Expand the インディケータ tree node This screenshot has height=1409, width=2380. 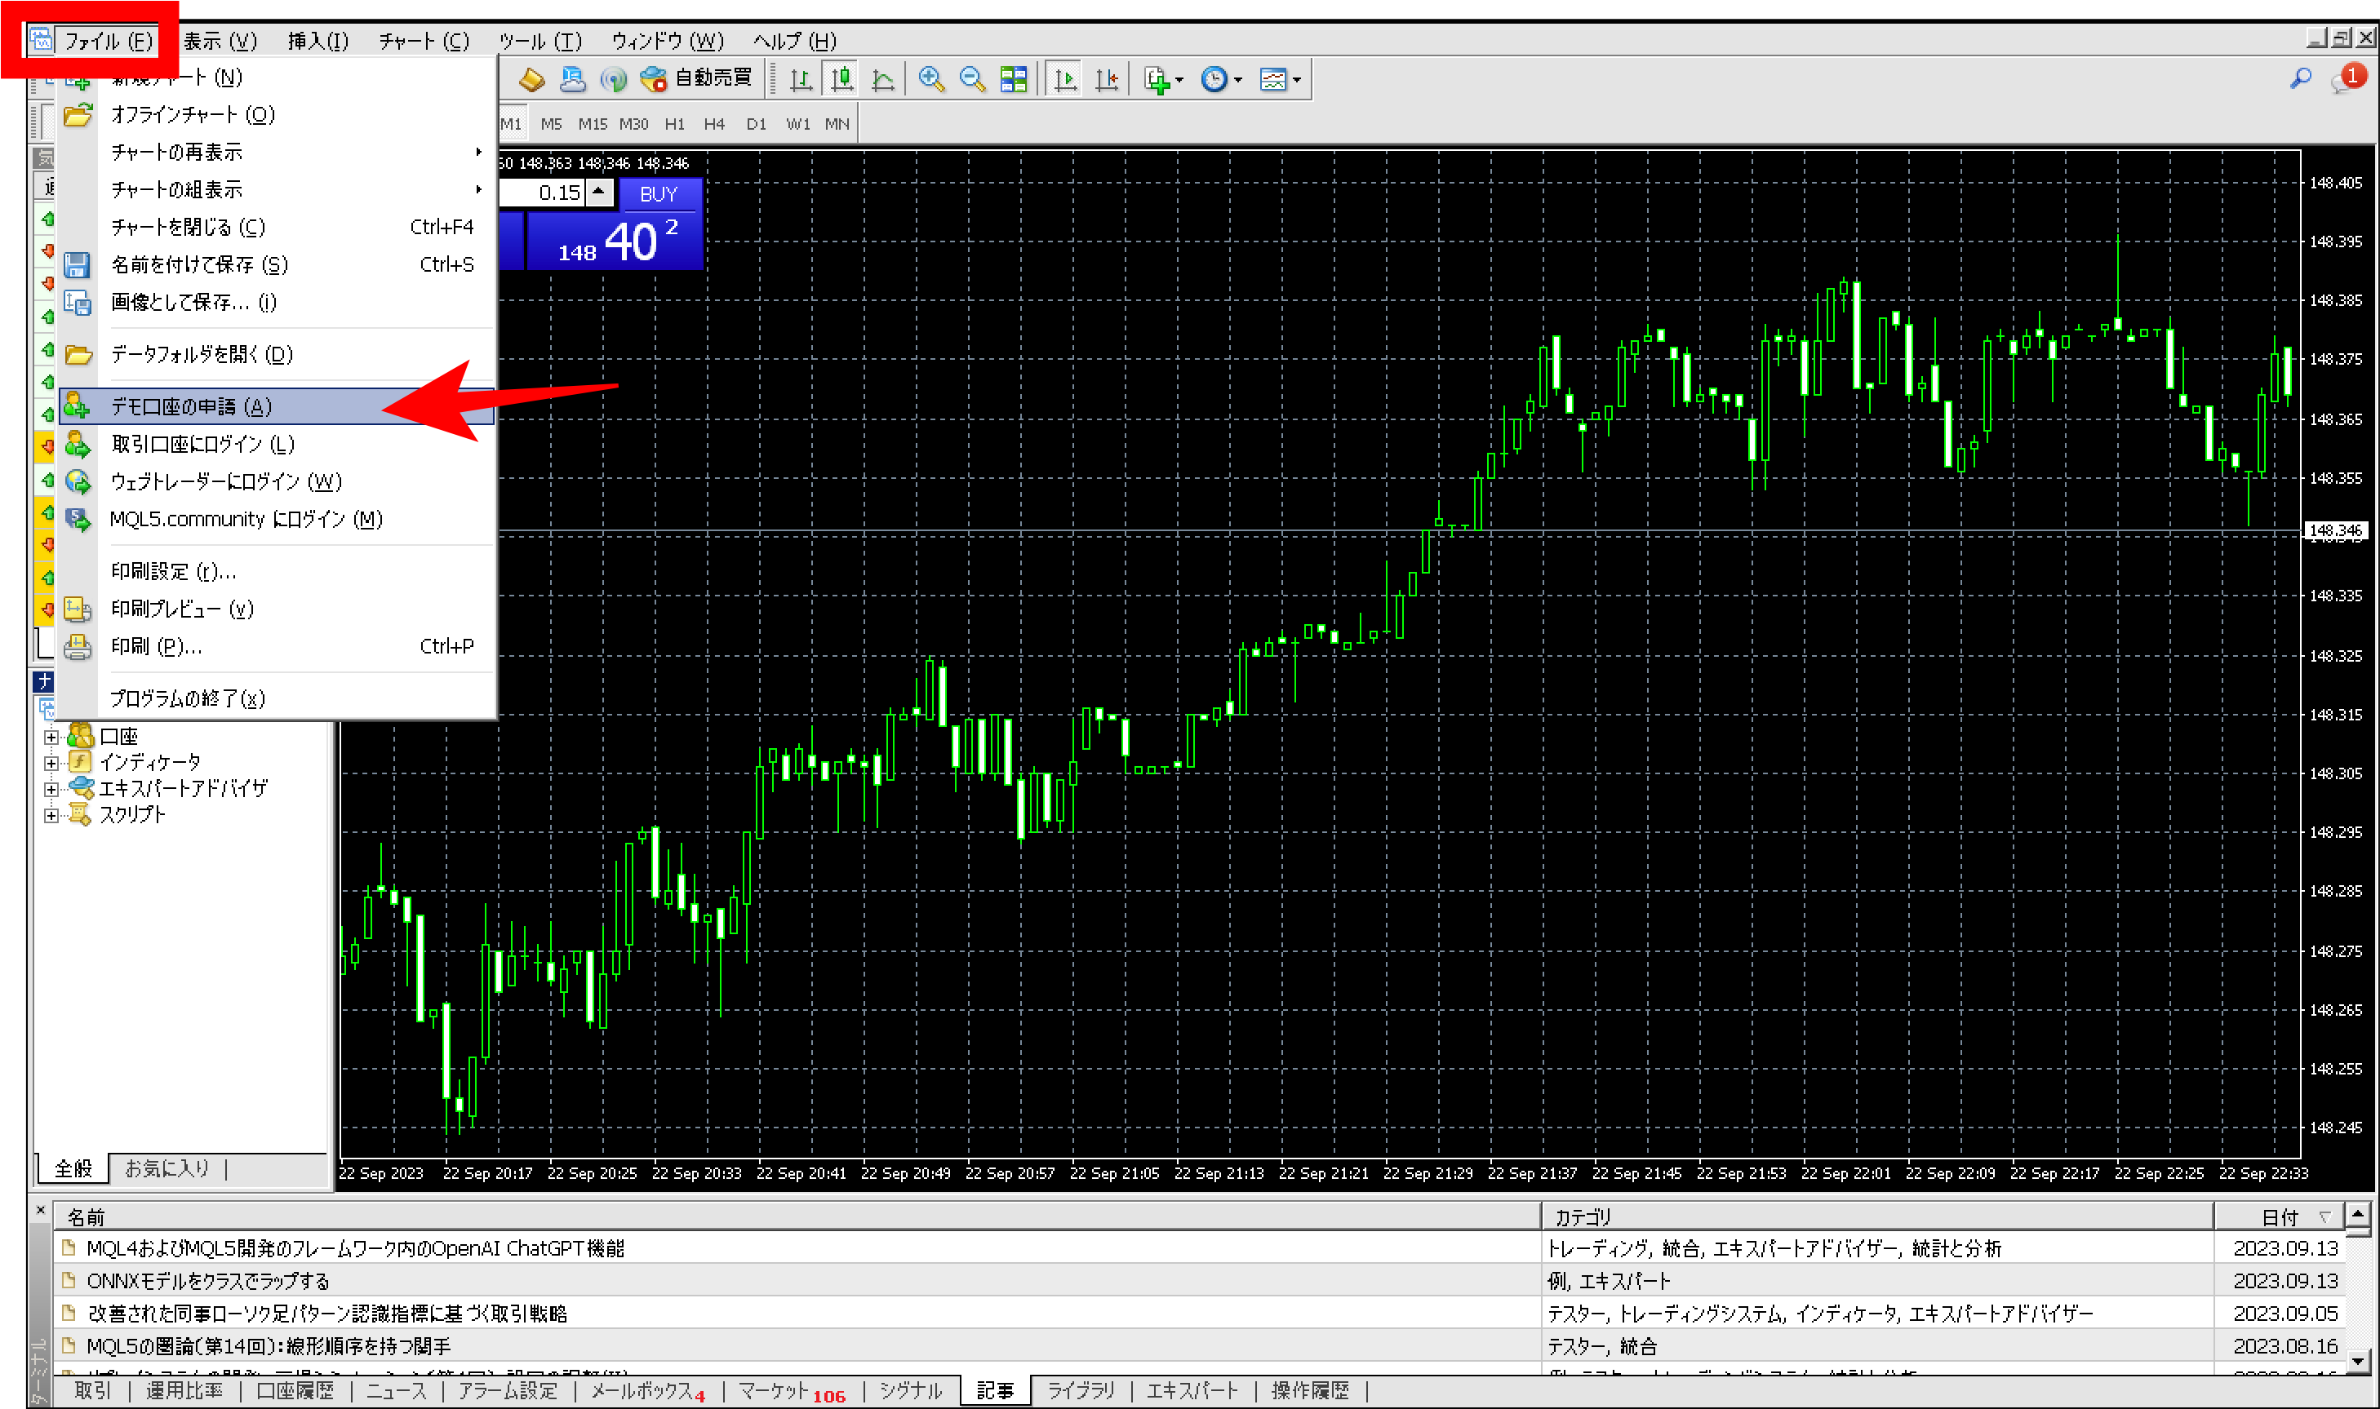(51, 762)
